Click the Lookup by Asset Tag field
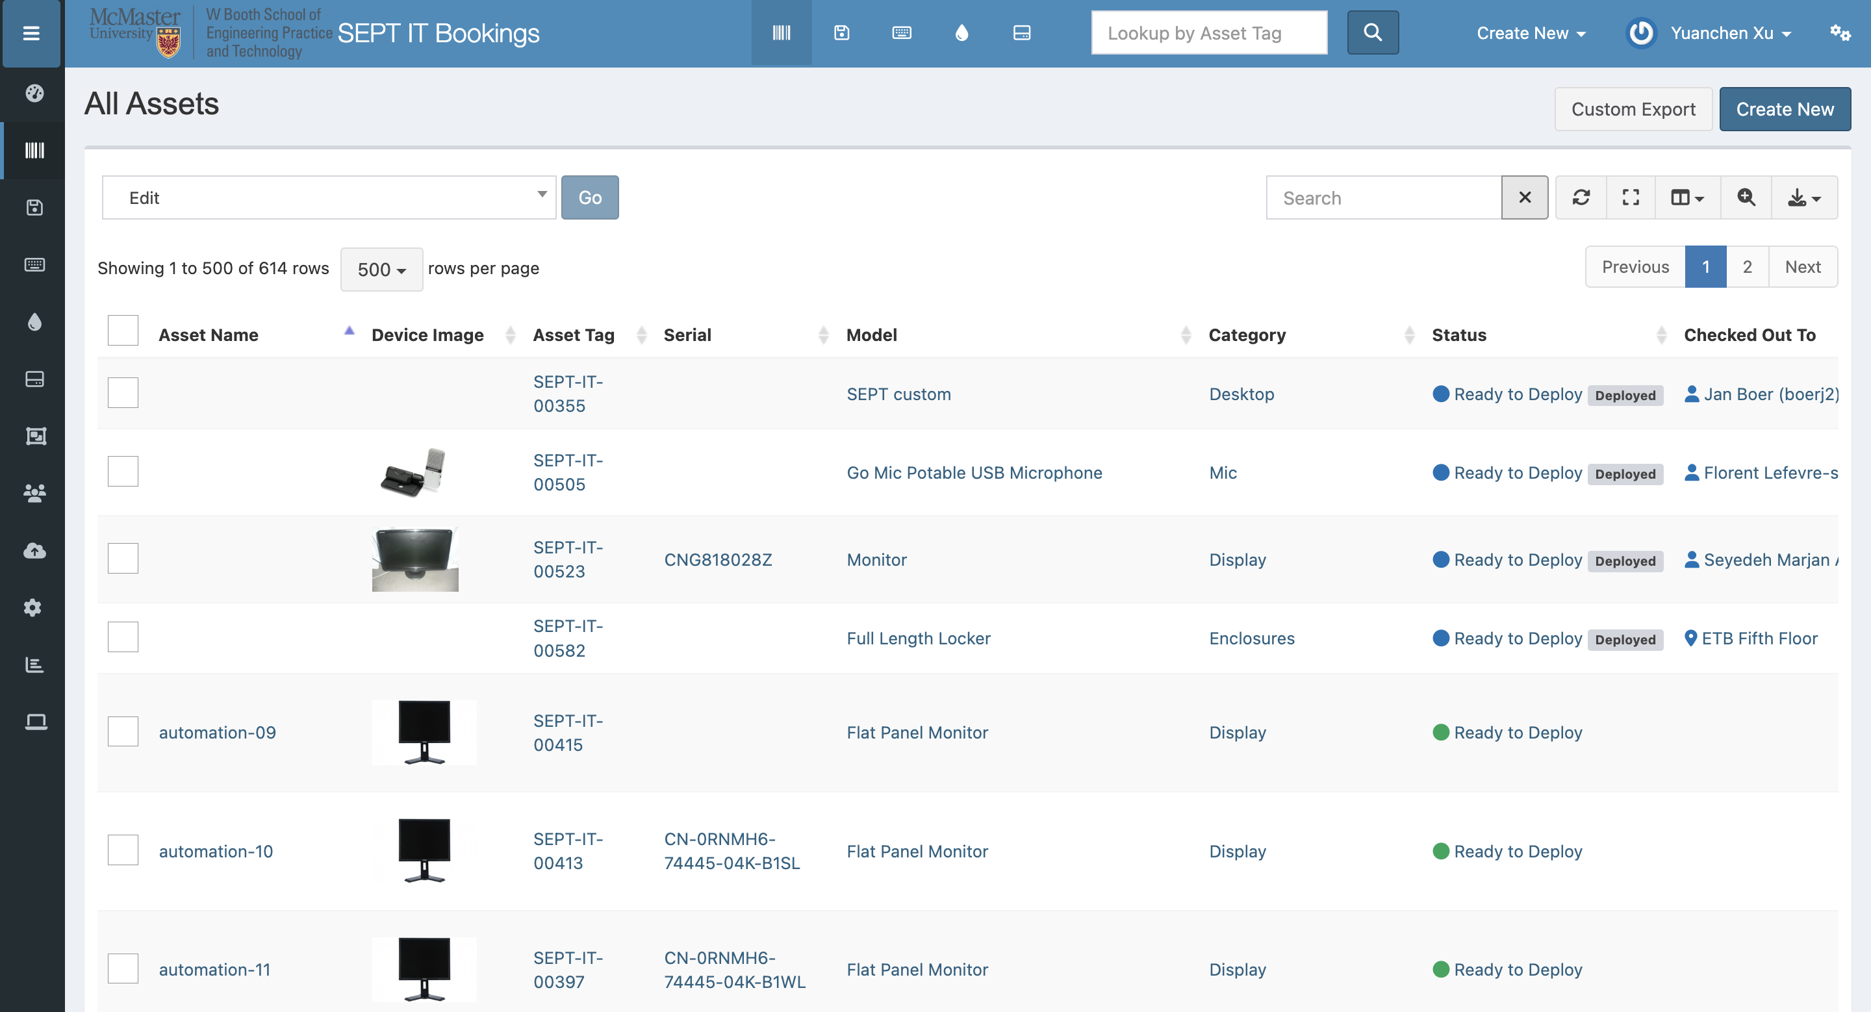This screenshot has width=1871, height=1012. [1208, 32]
